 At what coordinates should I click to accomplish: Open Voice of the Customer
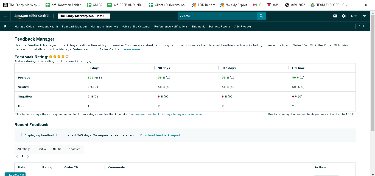[x=136, y=27]
